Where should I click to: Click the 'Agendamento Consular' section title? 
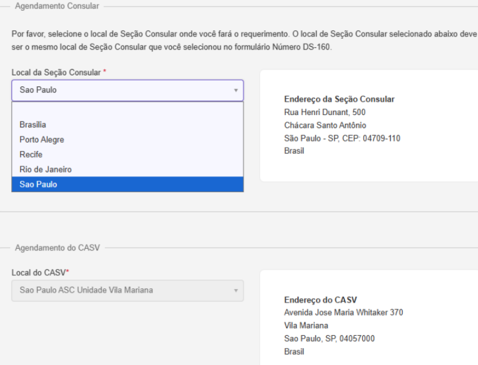(x=56, y=6)
